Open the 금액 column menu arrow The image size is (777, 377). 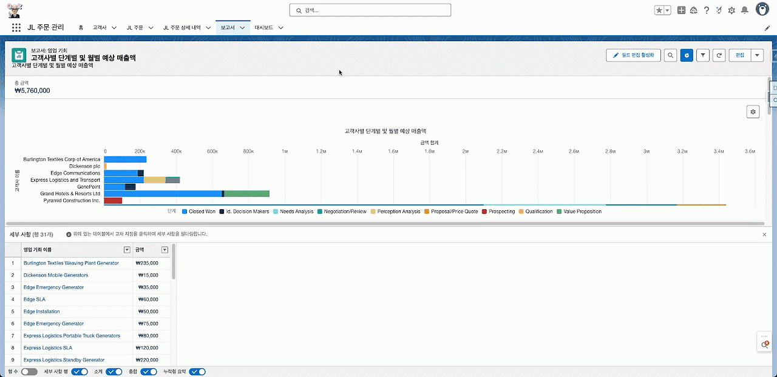tap(165, 250)
